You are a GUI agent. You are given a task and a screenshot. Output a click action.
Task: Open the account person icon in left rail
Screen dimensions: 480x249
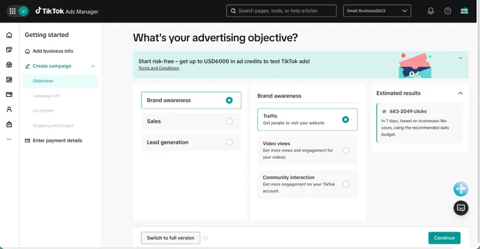[x=9, y=109]
